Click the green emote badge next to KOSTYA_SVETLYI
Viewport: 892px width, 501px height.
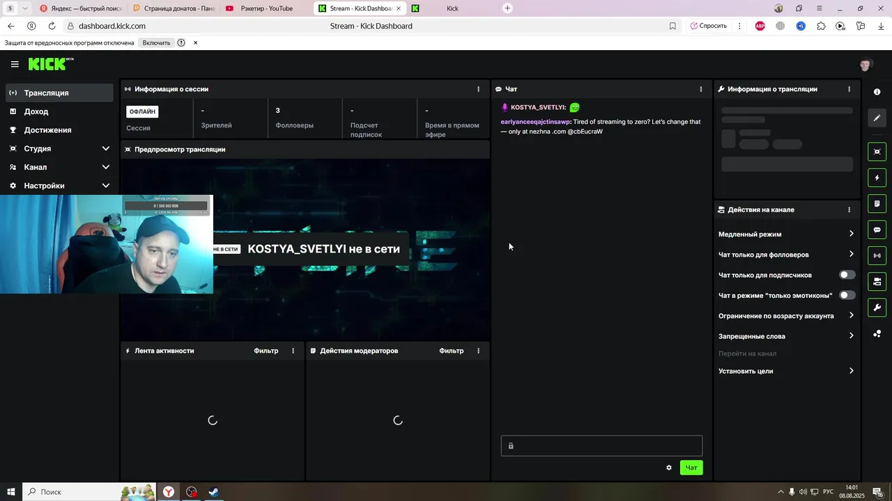(x=574, y=107)
